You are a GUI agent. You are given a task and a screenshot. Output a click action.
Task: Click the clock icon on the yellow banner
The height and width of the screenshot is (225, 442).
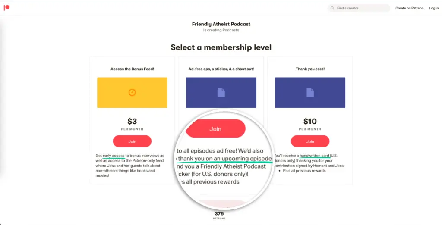tap(132, 92)
